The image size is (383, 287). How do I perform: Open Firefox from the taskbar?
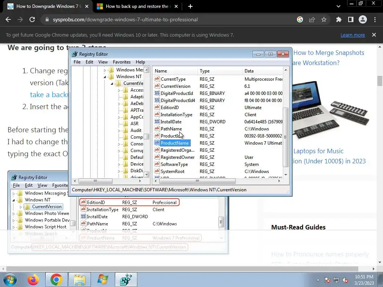(x=33, y=280)
